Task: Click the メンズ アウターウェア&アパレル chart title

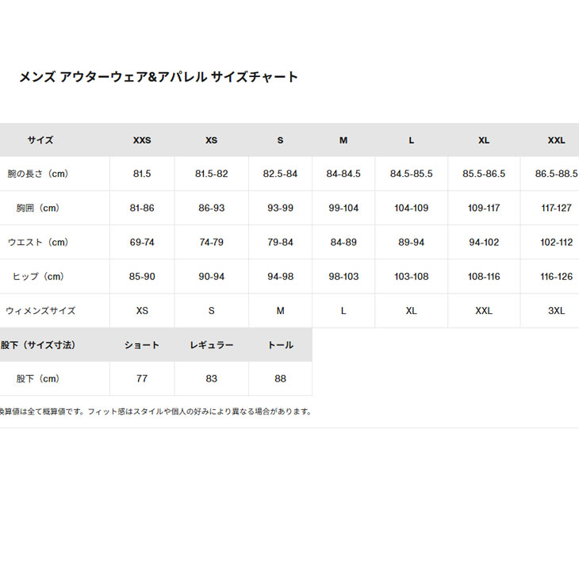Action: click(159, 77)
